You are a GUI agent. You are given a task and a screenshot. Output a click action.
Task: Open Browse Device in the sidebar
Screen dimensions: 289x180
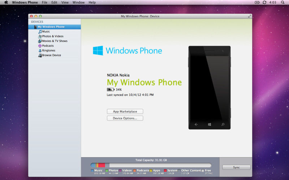51,55
